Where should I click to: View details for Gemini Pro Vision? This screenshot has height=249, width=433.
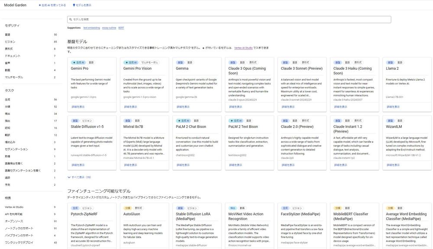(x=131, y=107)
